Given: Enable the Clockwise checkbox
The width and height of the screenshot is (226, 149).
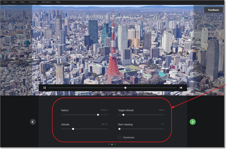Looking at the screenshot, I should [x=120, y=137].
